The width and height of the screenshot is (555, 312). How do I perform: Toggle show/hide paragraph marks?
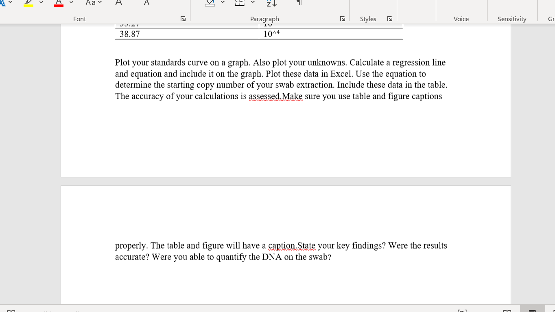coord(299,3)
